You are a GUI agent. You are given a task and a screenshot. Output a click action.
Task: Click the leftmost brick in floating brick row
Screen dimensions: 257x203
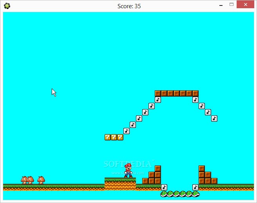click(x=158, y=93)
